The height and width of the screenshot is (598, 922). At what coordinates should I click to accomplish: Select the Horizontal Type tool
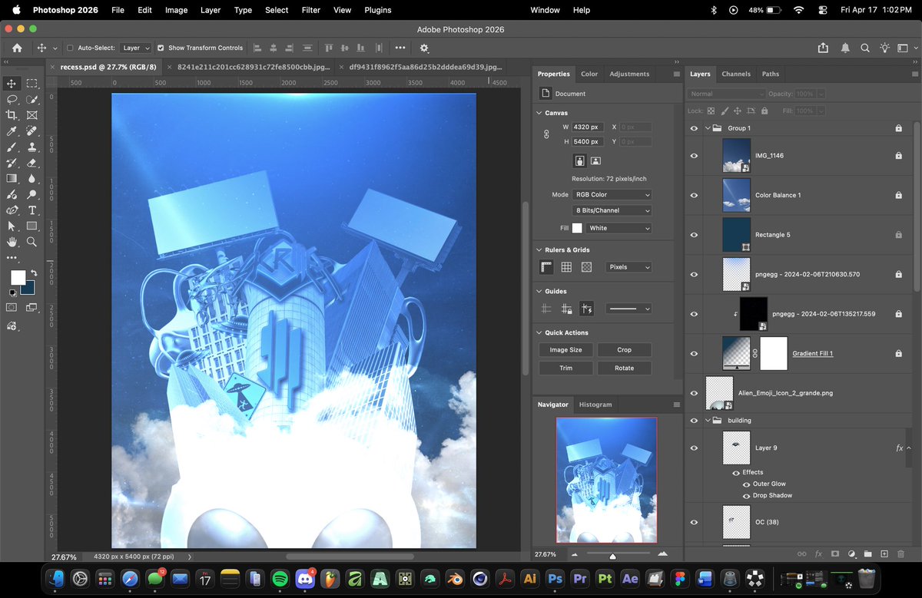click(32, 210)
